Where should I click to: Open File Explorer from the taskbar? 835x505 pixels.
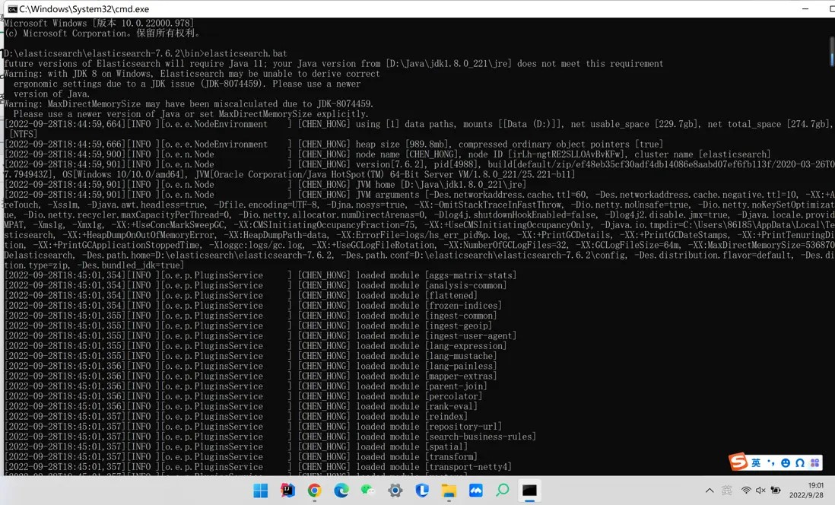click(x=449, y=491)
